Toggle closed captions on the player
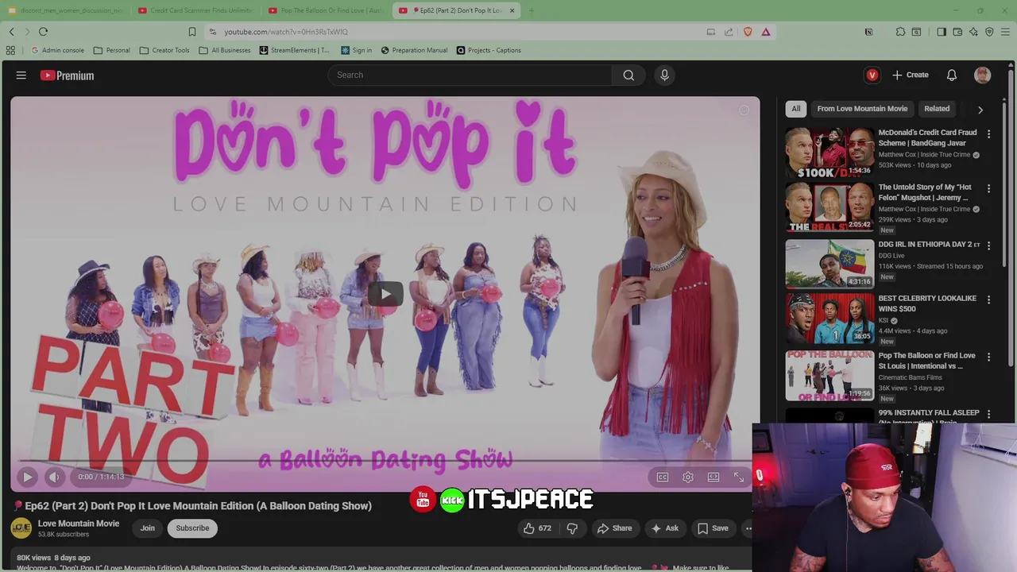 coord(663,477)
